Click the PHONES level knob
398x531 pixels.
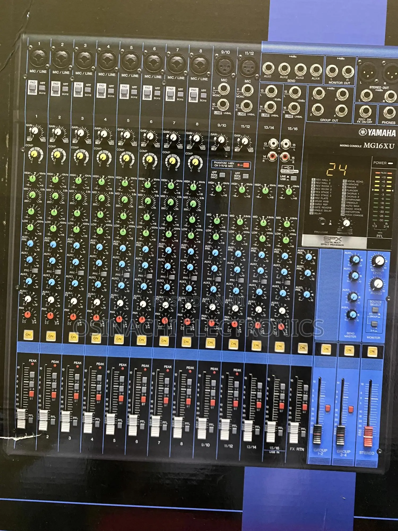coord(377,284)
